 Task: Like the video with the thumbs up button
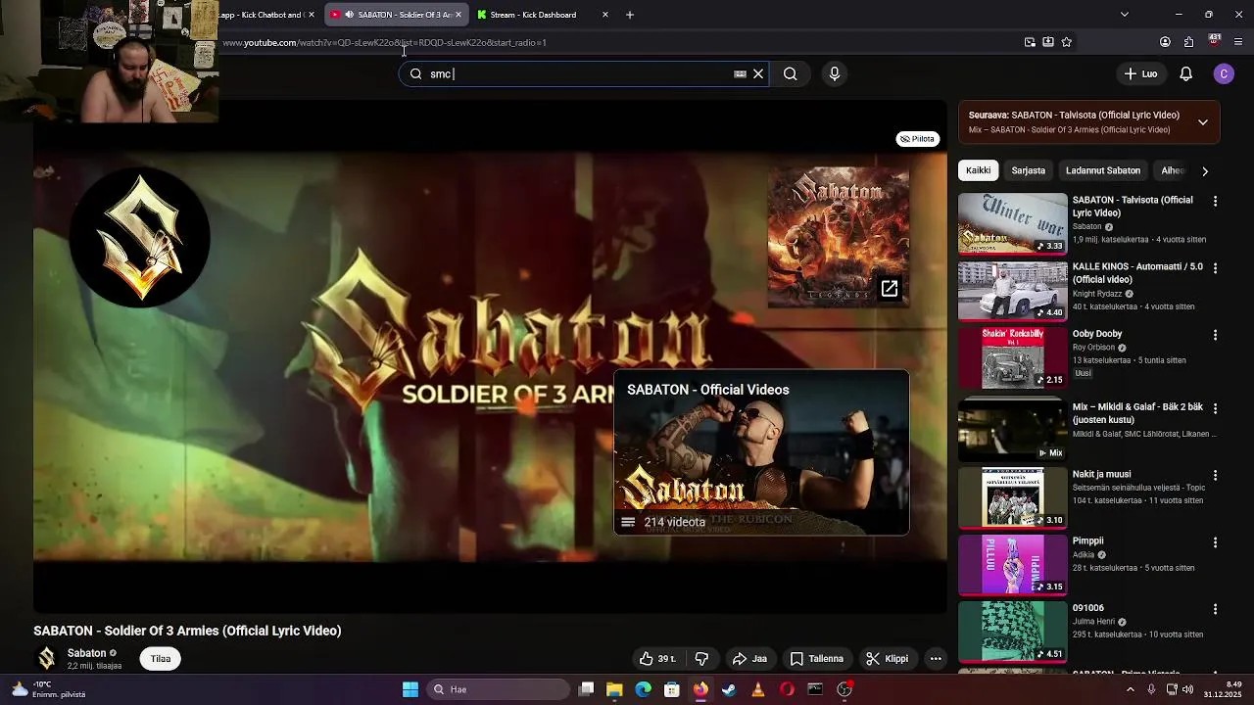click(x=657, y=659)
